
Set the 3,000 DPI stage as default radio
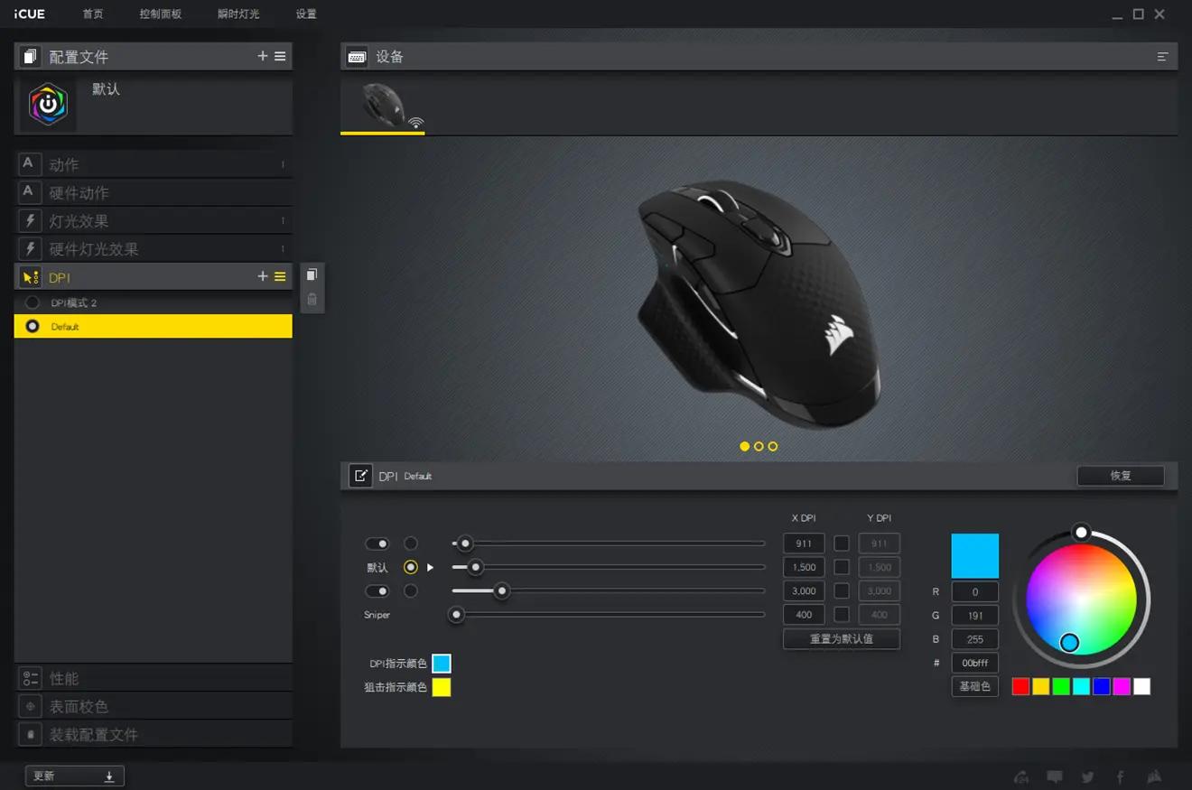(x=411, y=591)
